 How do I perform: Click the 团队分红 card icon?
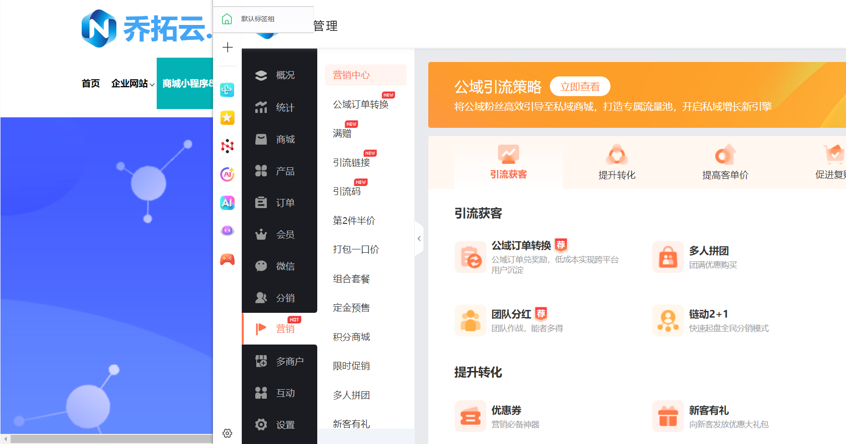point(471,321)
